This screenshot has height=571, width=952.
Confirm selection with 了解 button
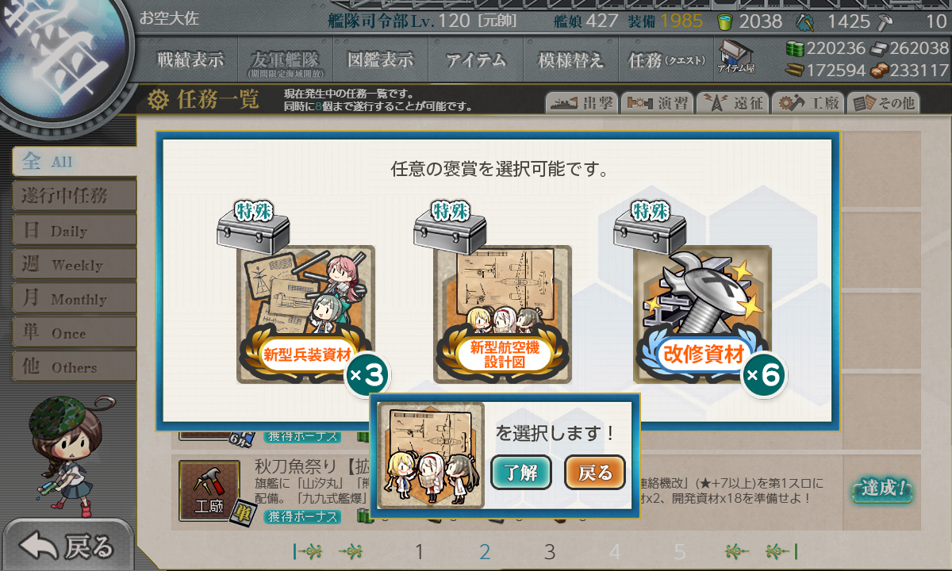coord(521,473)
